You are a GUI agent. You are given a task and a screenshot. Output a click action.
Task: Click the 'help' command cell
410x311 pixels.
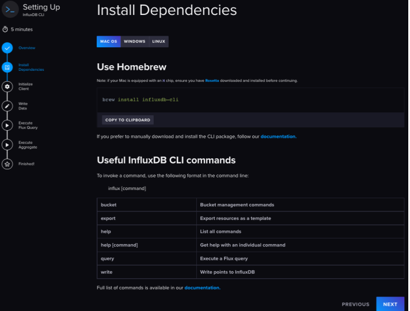[147, 232]
